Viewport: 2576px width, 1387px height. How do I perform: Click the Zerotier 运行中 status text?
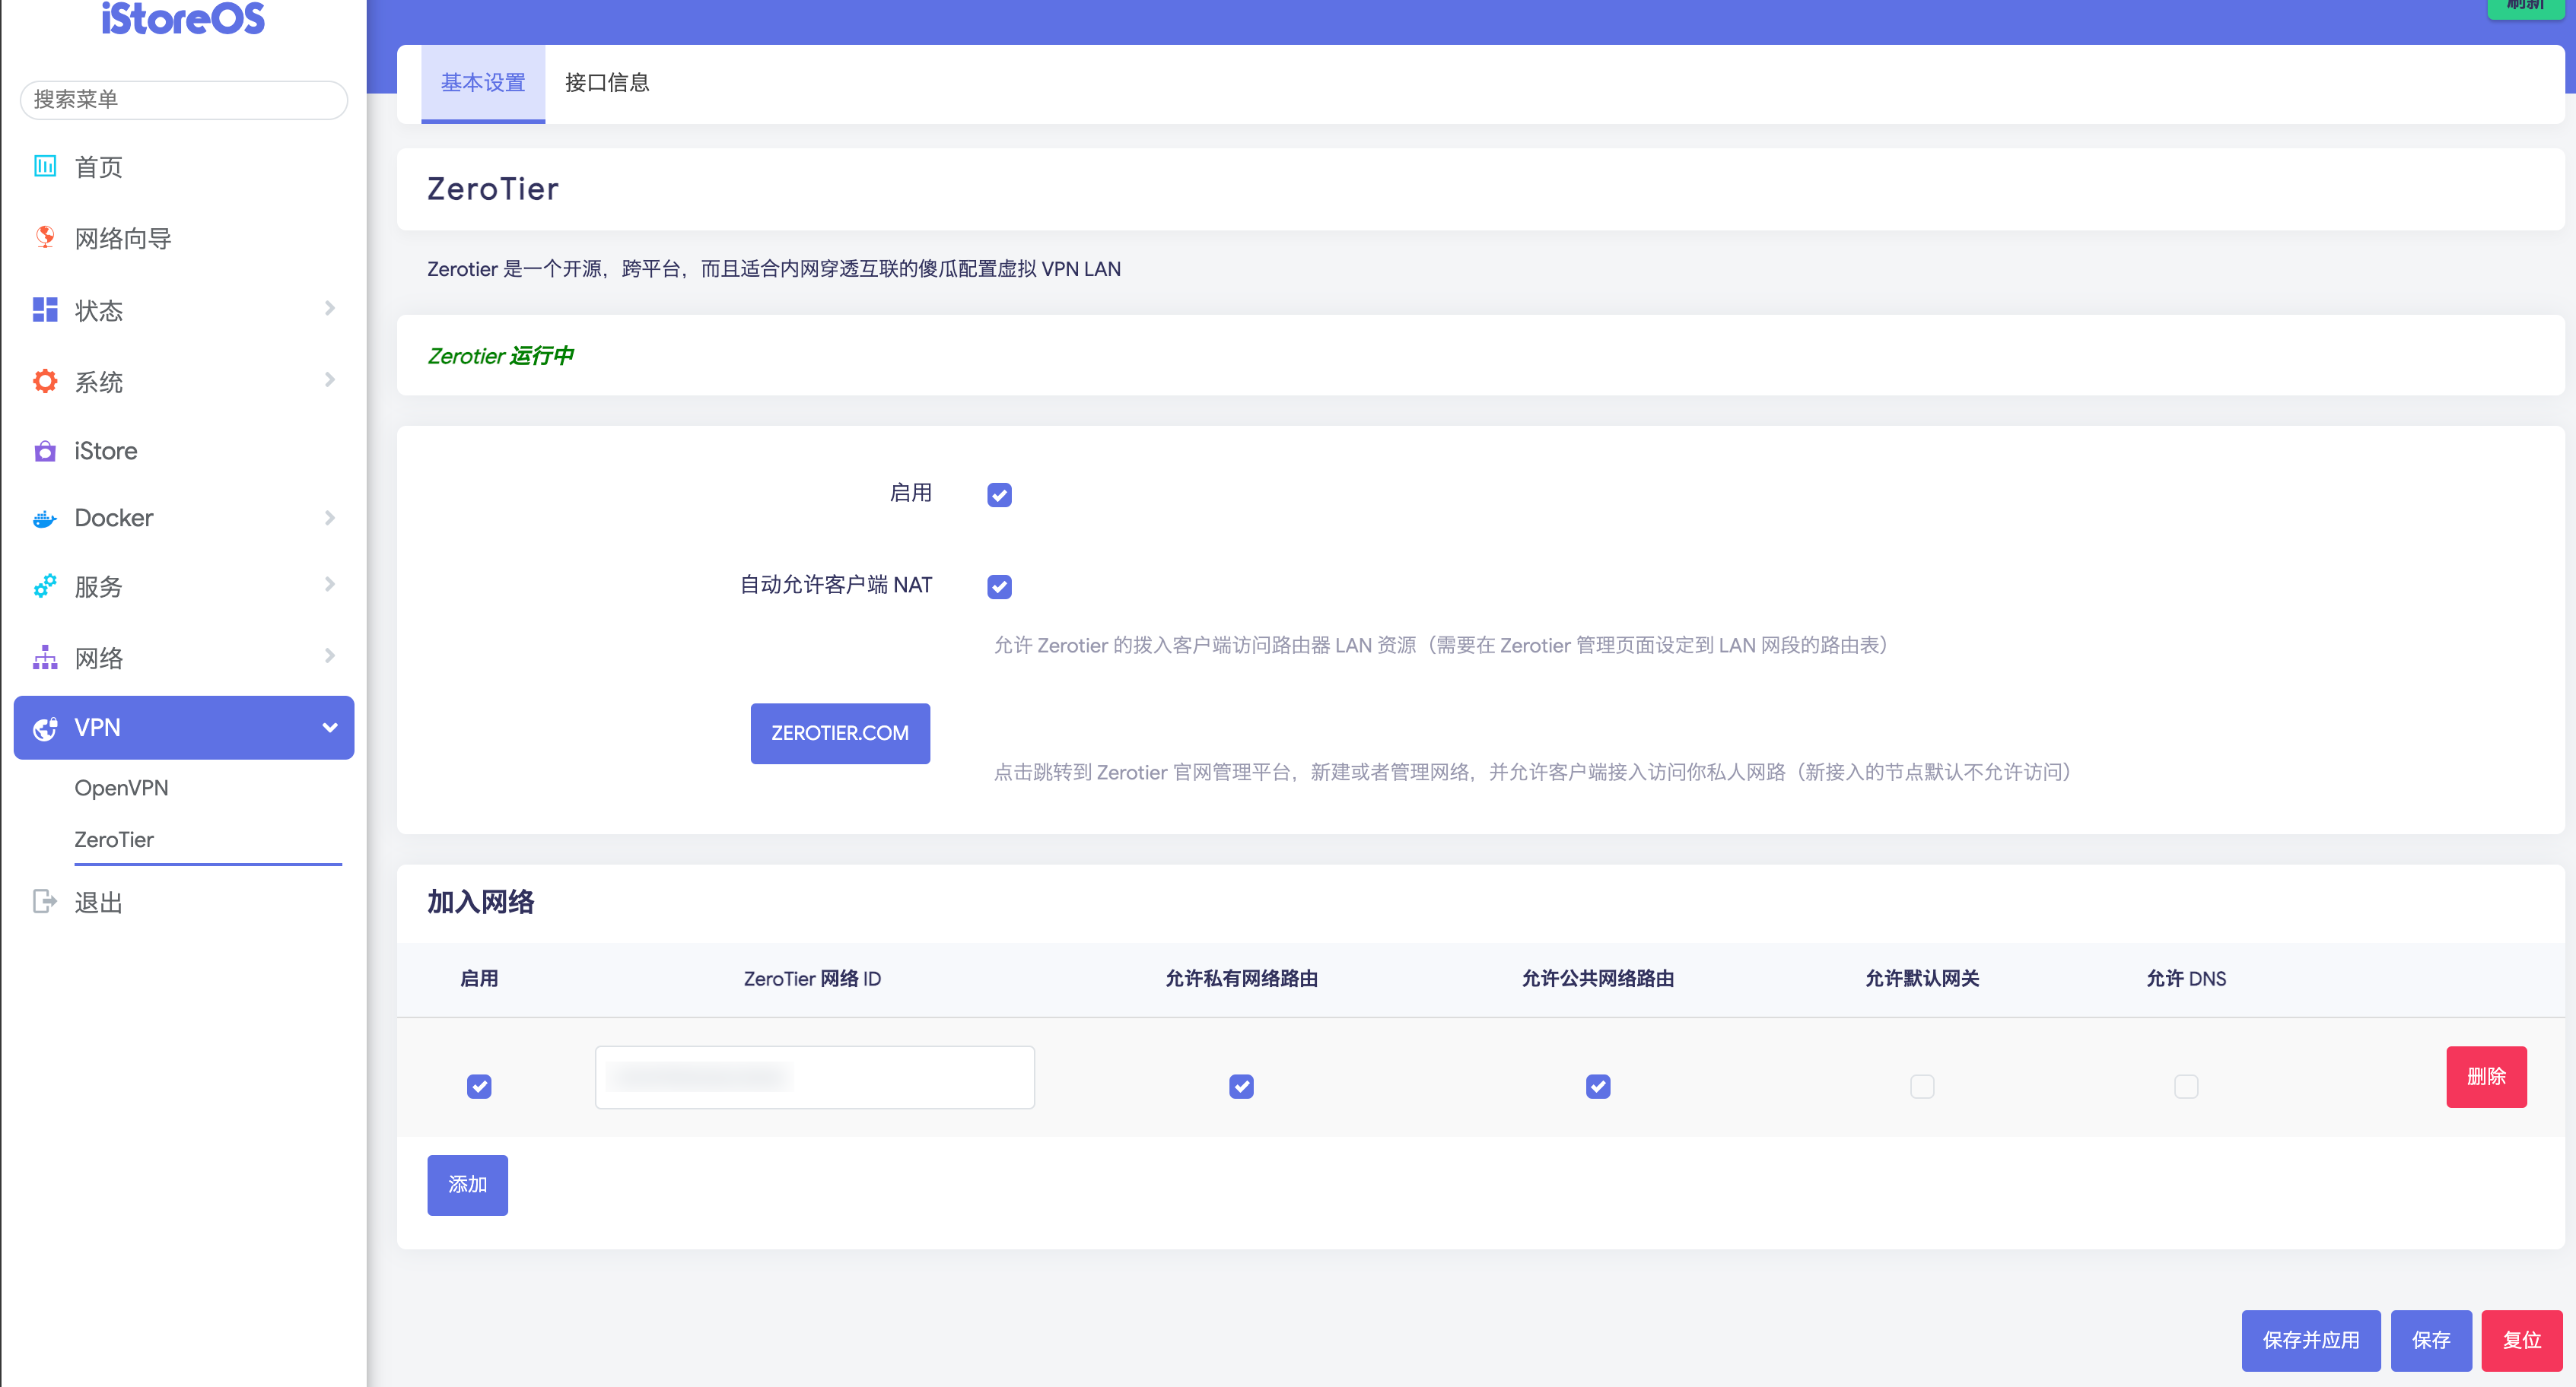[500, 356]
